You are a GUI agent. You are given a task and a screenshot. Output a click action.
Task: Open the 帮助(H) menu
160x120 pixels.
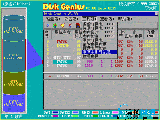point(125,19)
